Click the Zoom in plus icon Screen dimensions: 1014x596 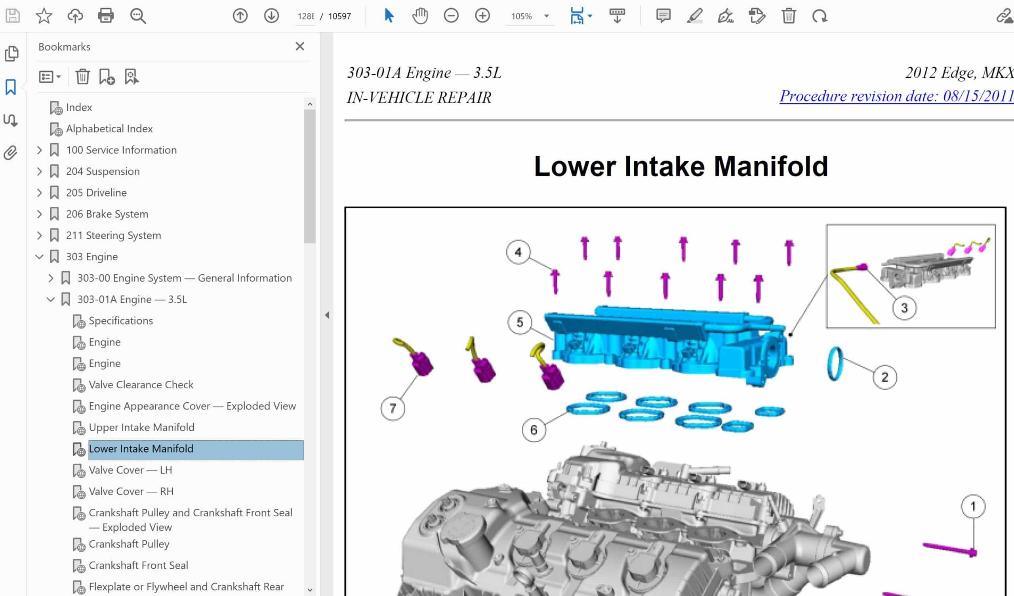482,16
